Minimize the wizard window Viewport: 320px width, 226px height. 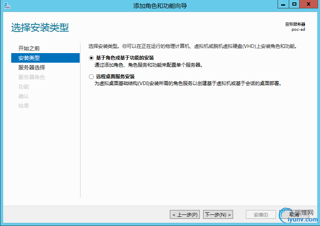(283, 4)
